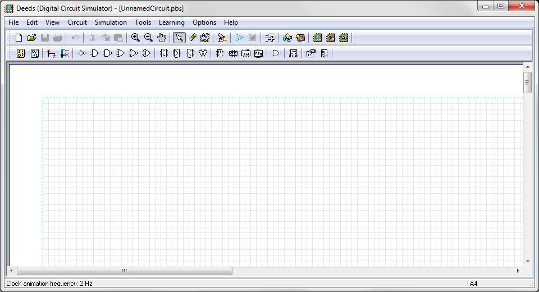Click the vertical scrollbar up arrow
The image size is (539, 292).
pos(527,67)
